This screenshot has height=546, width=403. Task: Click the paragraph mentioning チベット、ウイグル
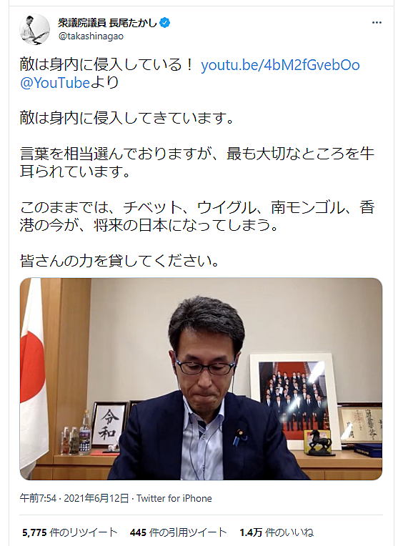click(x=197, y=217)
